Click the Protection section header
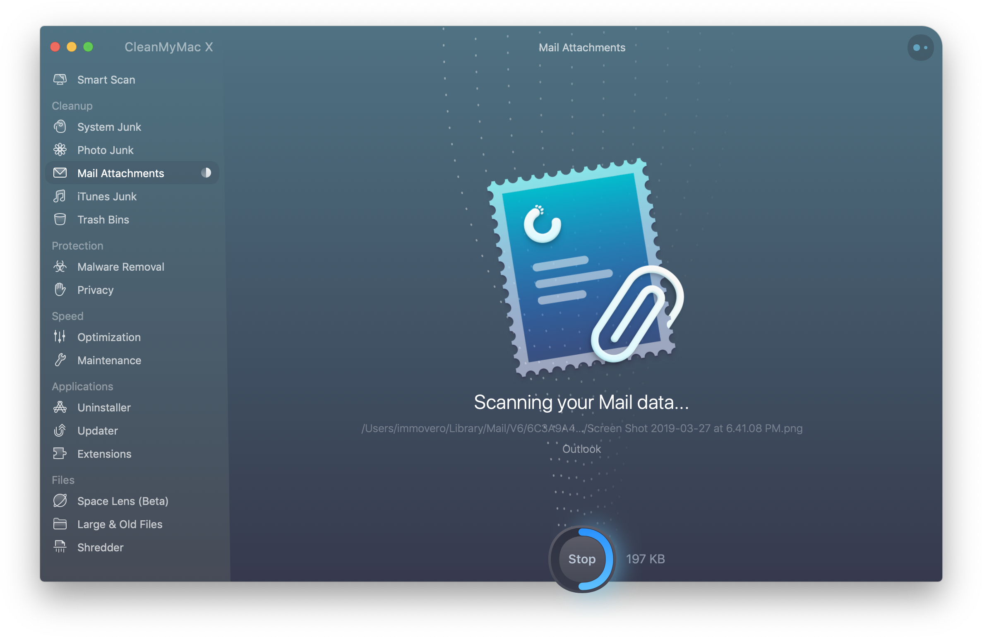 tap(77, 246)
